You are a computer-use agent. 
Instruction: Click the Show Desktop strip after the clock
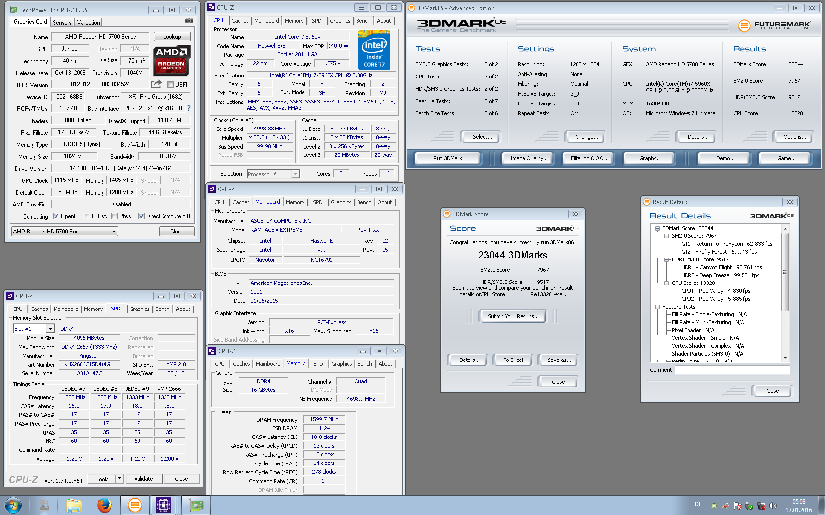click(821, 505)
